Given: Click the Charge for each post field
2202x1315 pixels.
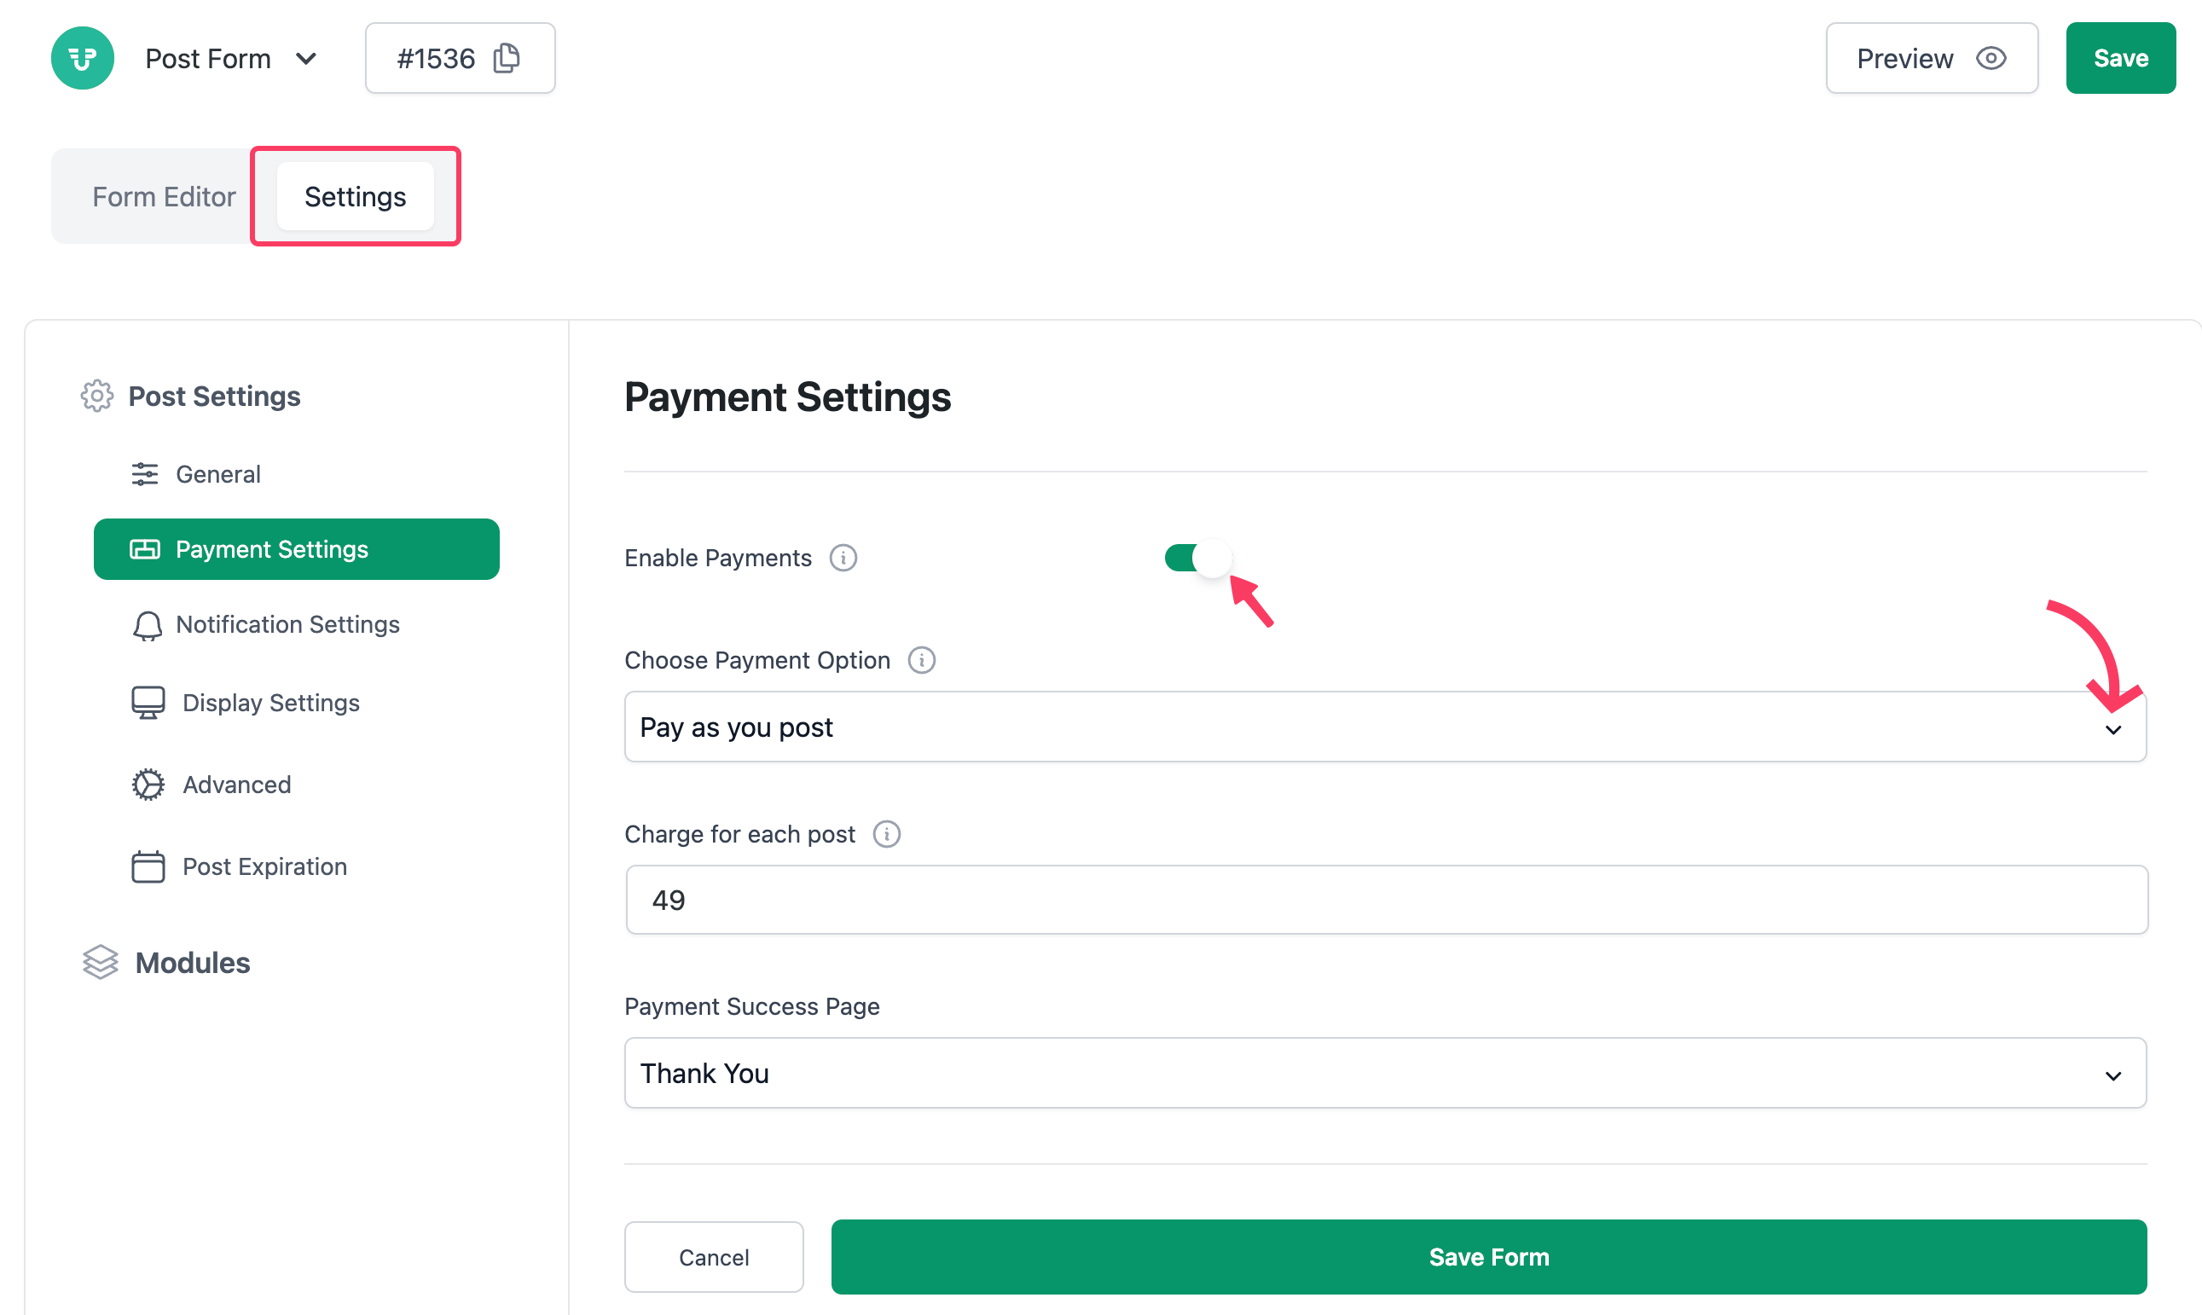Looking at the screenshot, I should [1386, 900].
